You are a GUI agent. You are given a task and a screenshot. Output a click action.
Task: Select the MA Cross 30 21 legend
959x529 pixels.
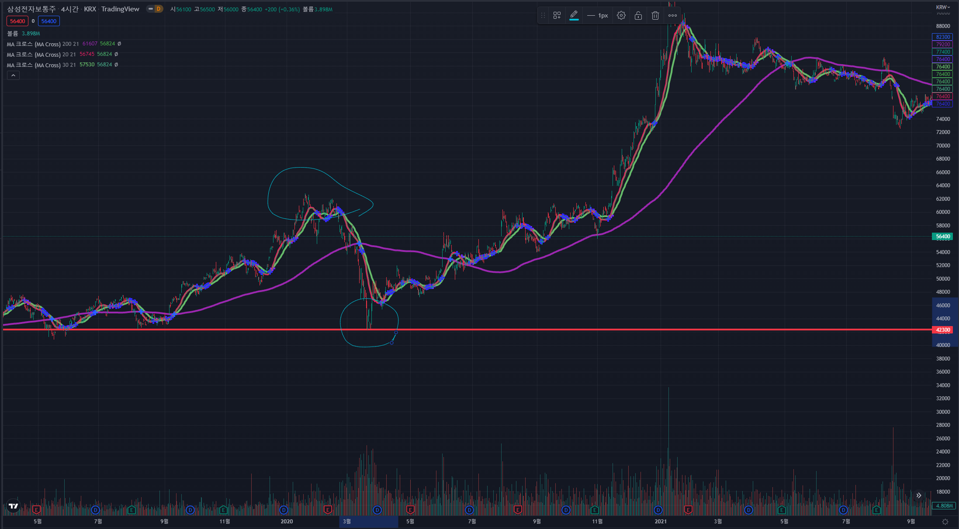click(x=41, y=65)
